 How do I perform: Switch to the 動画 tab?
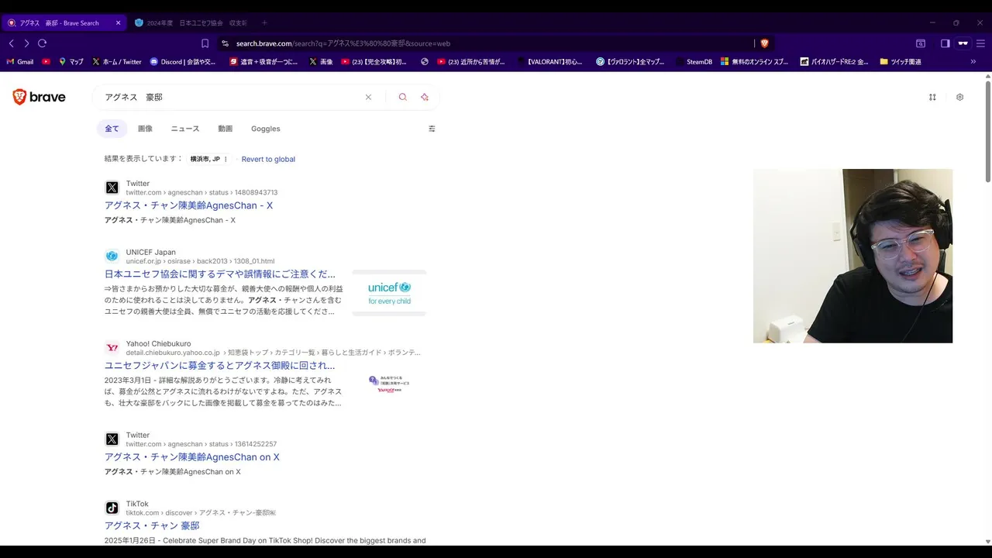[x=225, y=129]
